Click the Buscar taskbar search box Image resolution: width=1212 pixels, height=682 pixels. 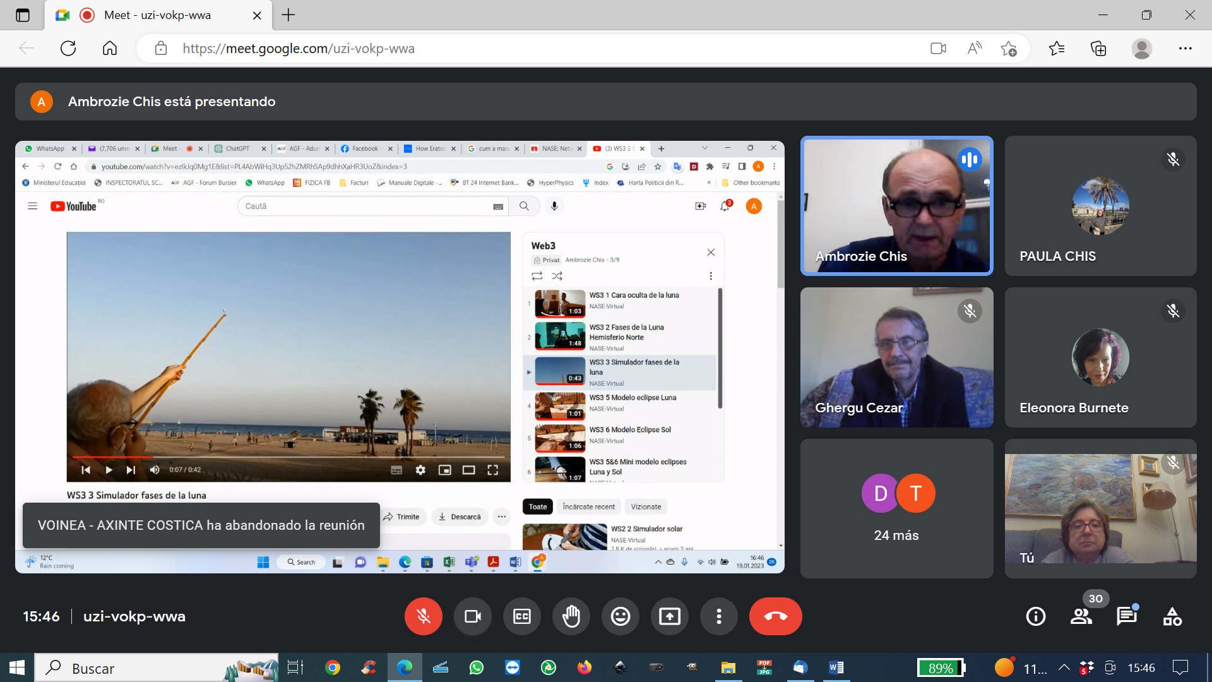point(157,667)
